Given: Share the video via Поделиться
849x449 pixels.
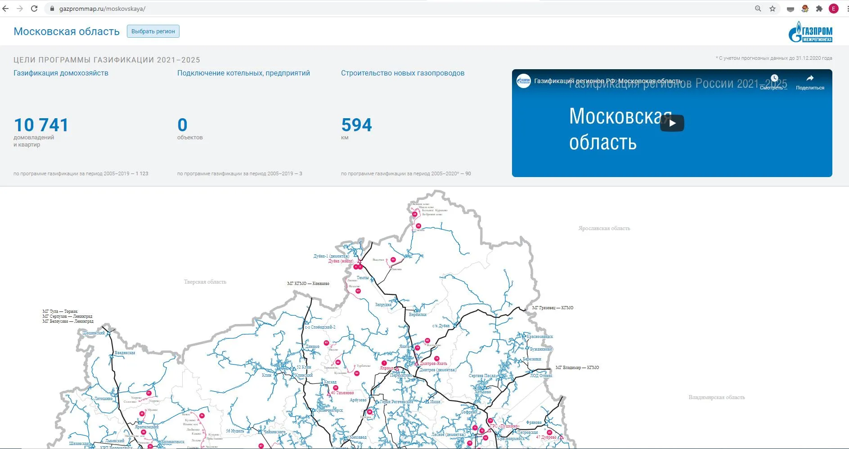Looking at the screenshot, I should click(x=810, y=82).
